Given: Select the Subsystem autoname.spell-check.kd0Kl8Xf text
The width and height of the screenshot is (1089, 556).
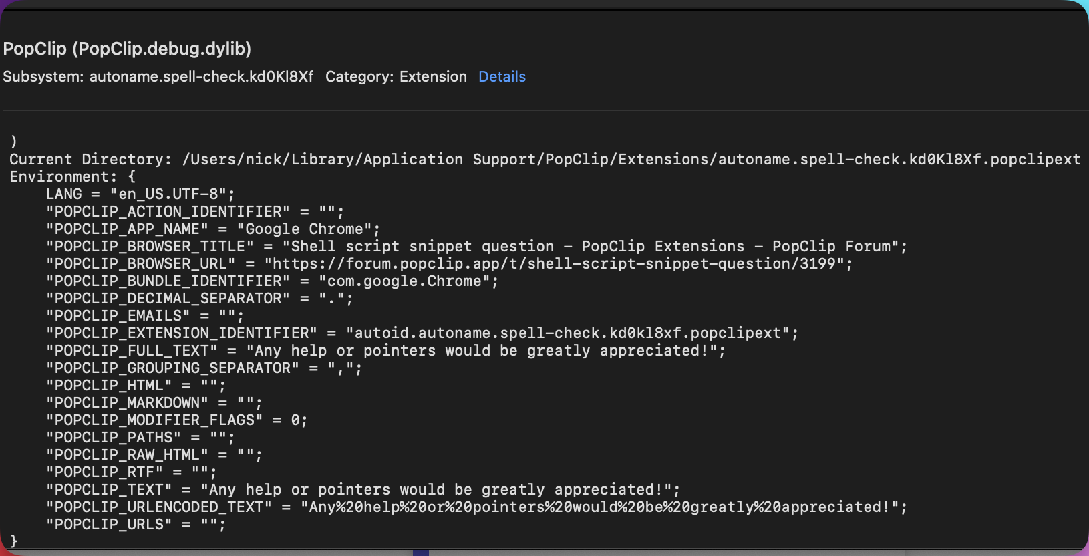Looking at the screenshot, I should (x=158, y=77).
